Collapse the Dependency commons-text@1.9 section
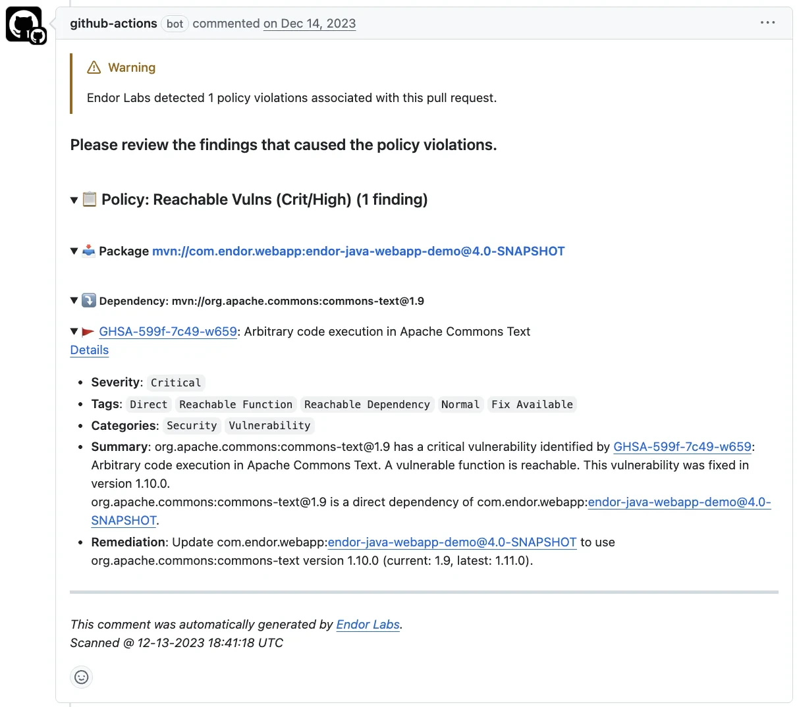This screenshot has width=797, height=707. (x=74, y=300)
